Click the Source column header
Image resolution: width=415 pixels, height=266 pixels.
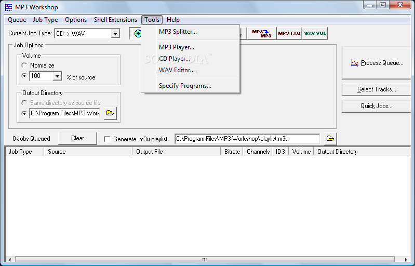pyautogui.click(x=88, y=152)
